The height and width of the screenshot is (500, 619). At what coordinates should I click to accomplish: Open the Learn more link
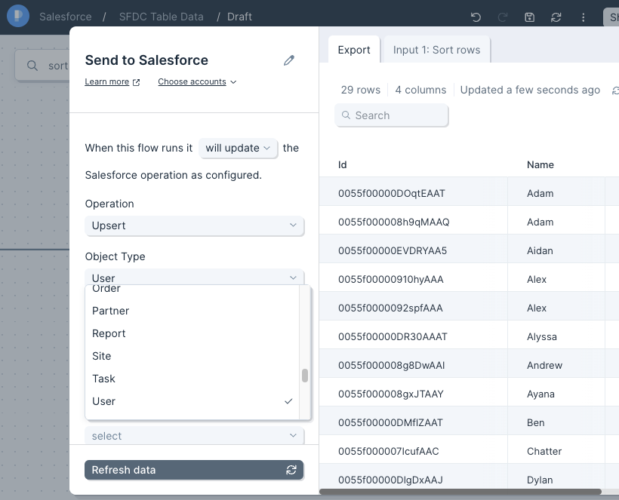pos(112,81)
